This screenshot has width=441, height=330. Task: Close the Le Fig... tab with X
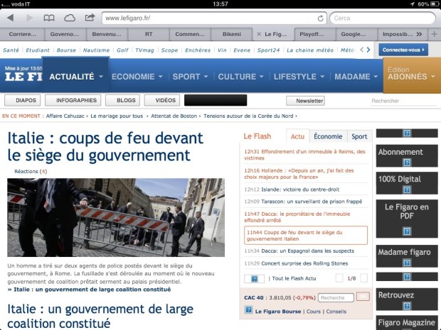click(259, 34)
